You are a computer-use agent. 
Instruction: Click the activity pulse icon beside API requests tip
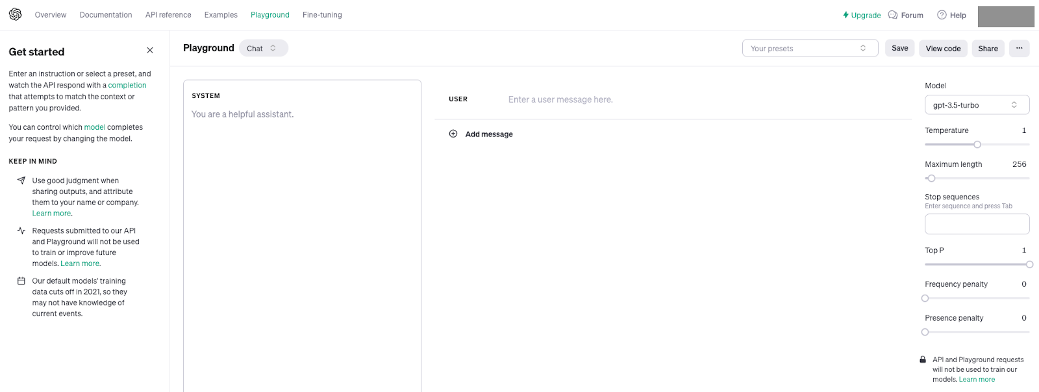point(21,230)
